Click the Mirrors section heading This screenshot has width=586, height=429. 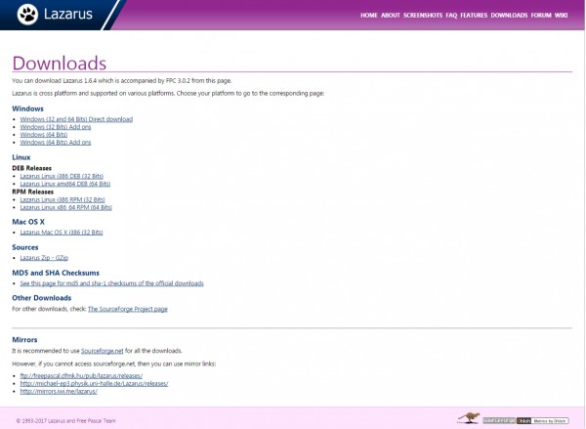24,340
